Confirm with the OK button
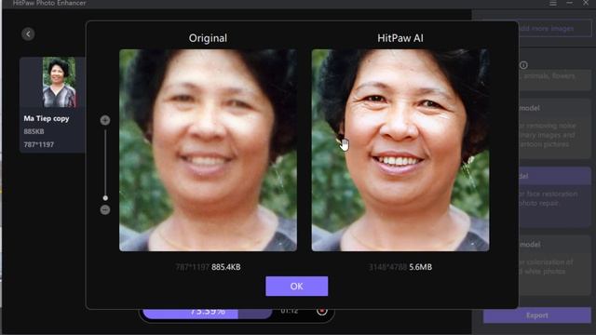Image resolution: width=596 pixels, height=335 pixels. click(296, 286)
